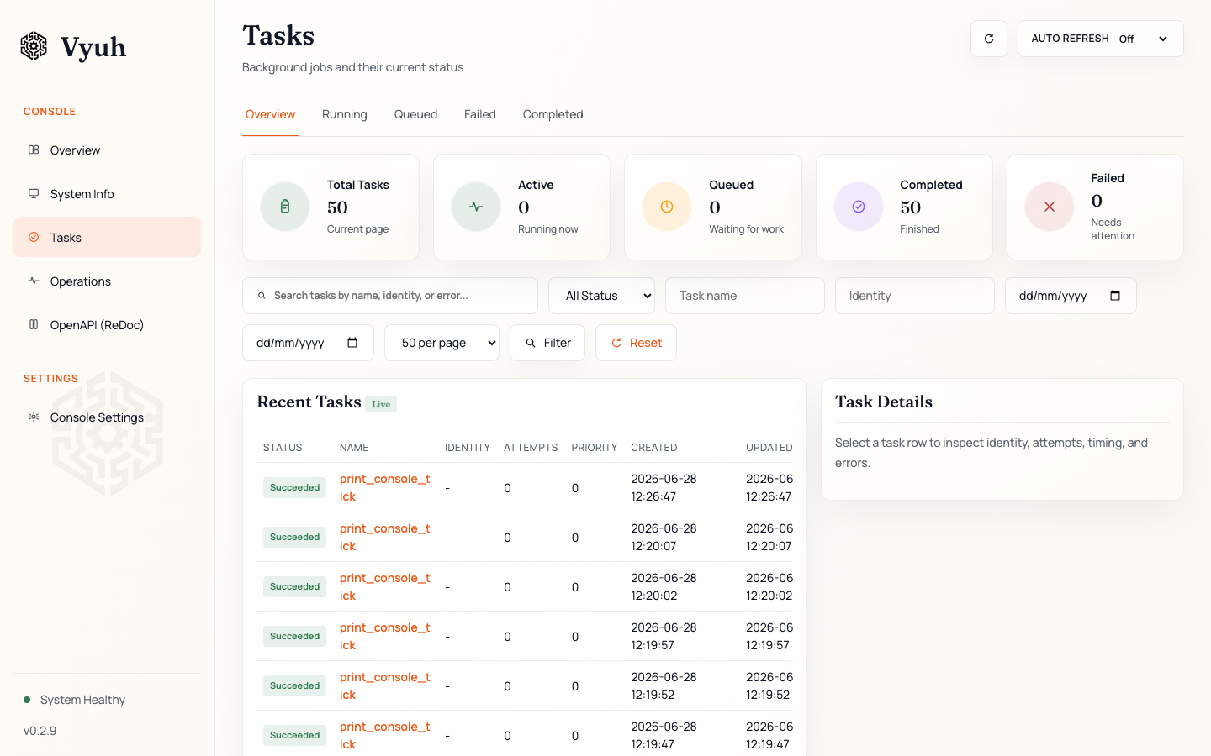The image size is (1211, 756).
Task: Expand the Auto Refresh dropdown
Action: [1100, 39]
